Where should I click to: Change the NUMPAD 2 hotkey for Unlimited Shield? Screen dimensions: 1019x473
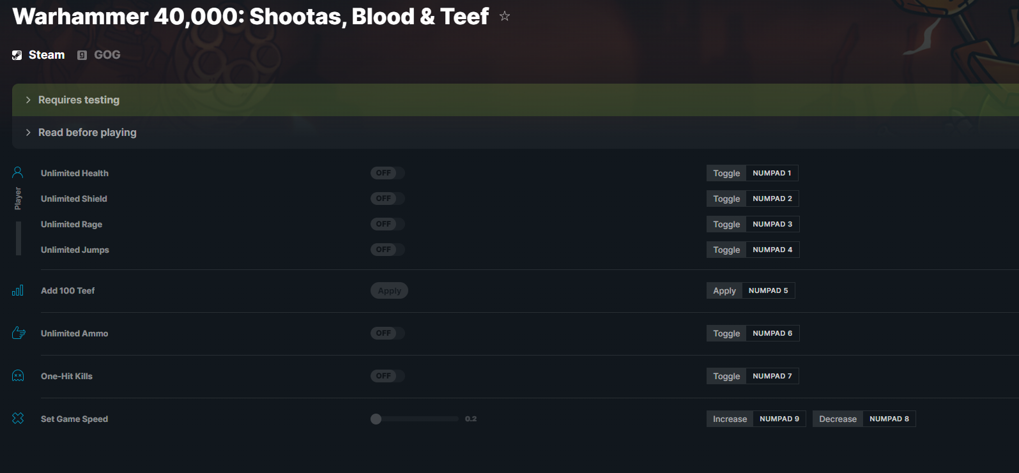click(x=772, y=199)
